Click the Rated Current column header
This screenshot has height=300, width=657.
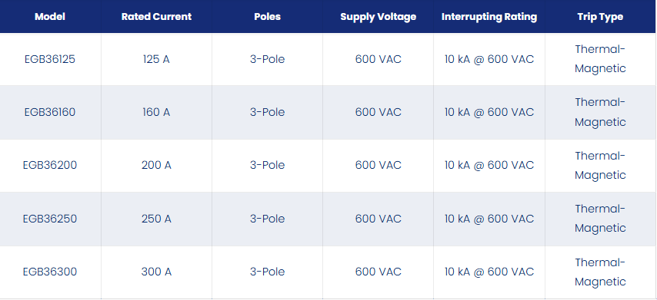tap(156, 17)
